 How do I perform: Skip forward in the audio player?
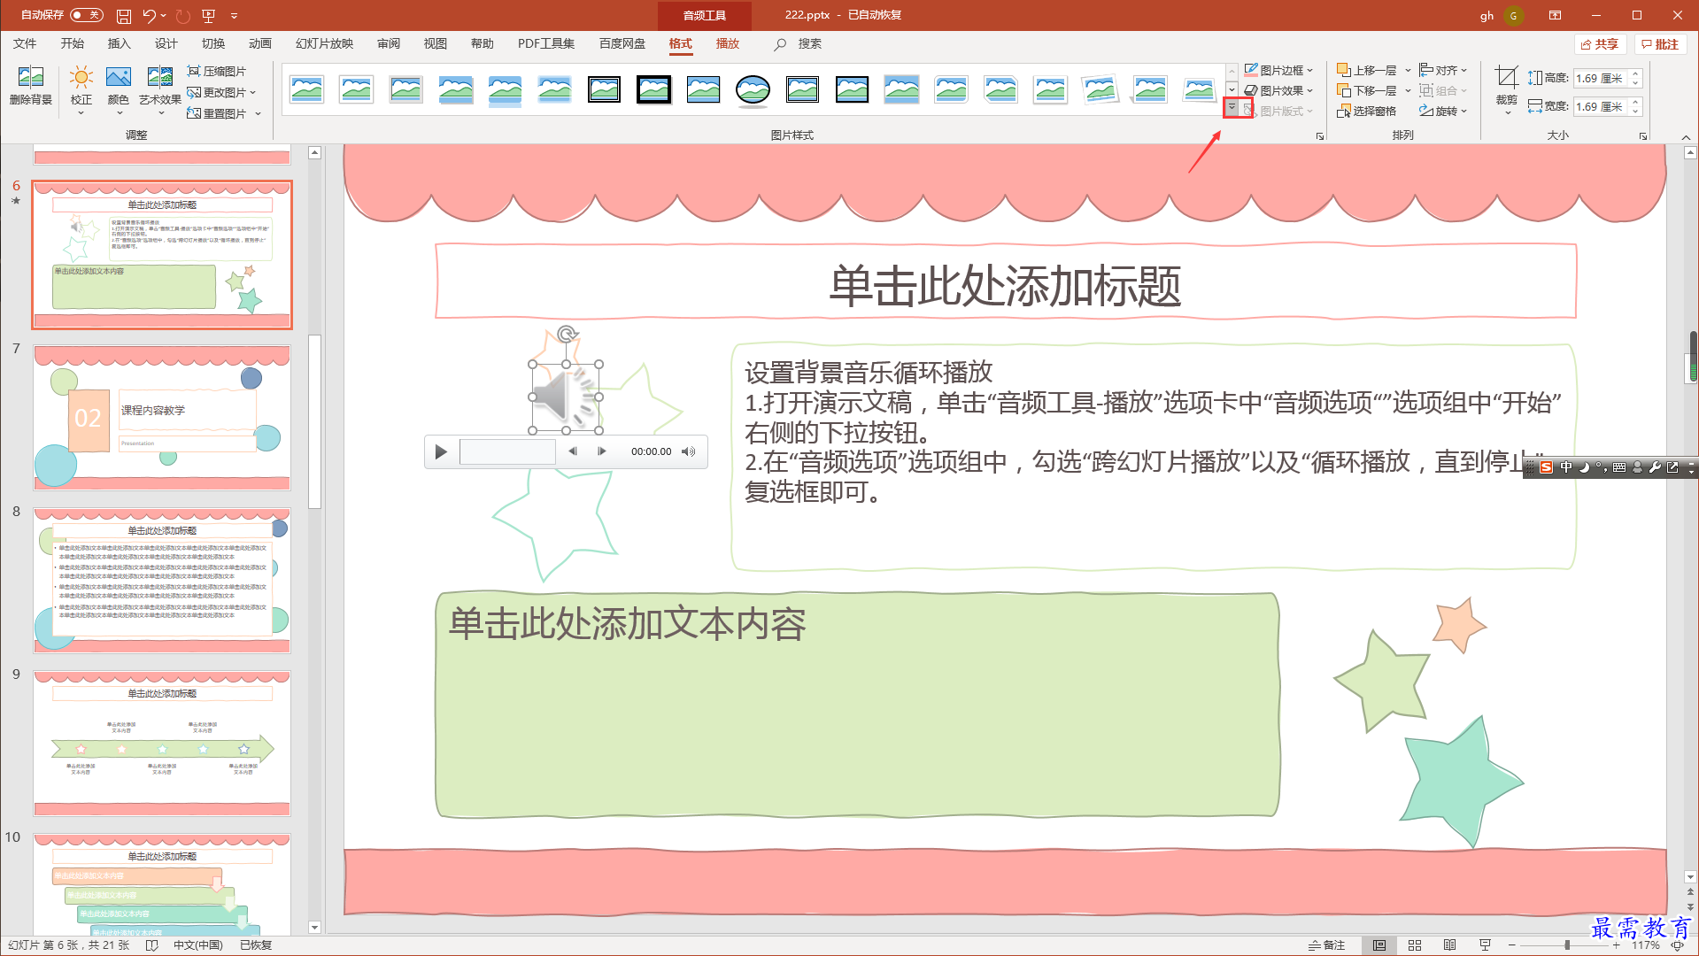click(602, 451)
